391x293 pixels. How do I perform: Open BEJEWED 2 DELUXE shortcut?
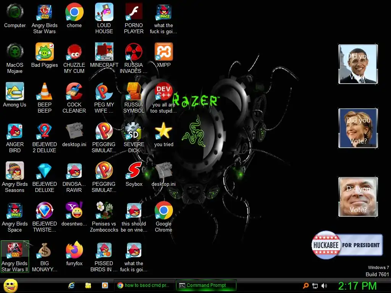point(44,137)
